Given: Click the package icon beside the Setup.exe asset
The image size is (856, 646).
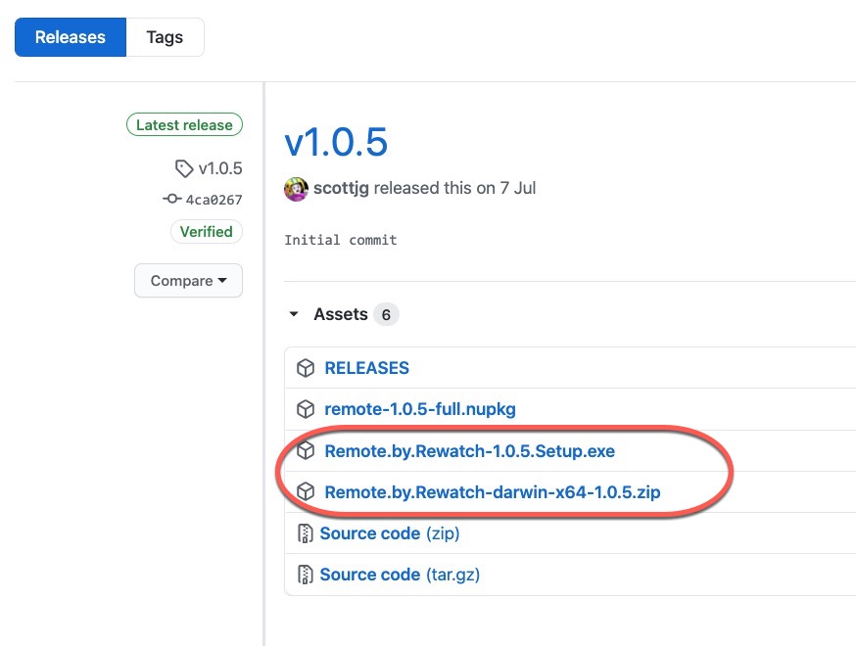Looking at the screenshot, I should (306, 451).
